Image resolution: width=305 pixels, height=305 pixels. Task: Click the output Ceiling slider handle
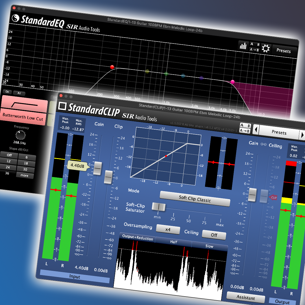(x=264, y=196)
